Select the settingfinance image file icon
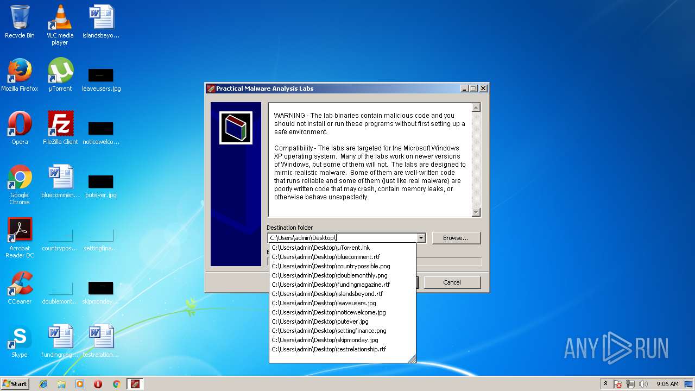The height and width of the screenshot is (391, 695). (101, 239)
